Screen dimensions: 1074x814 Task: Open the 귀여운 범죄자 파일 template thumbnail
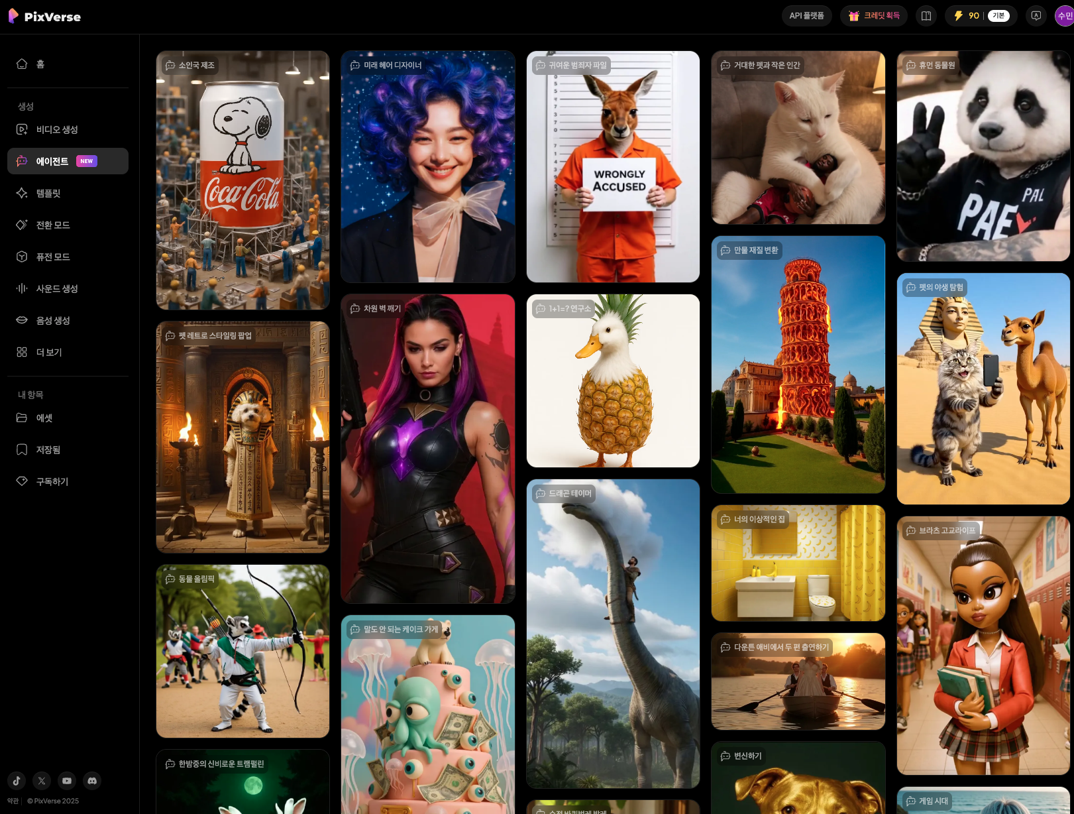[613, 166]
